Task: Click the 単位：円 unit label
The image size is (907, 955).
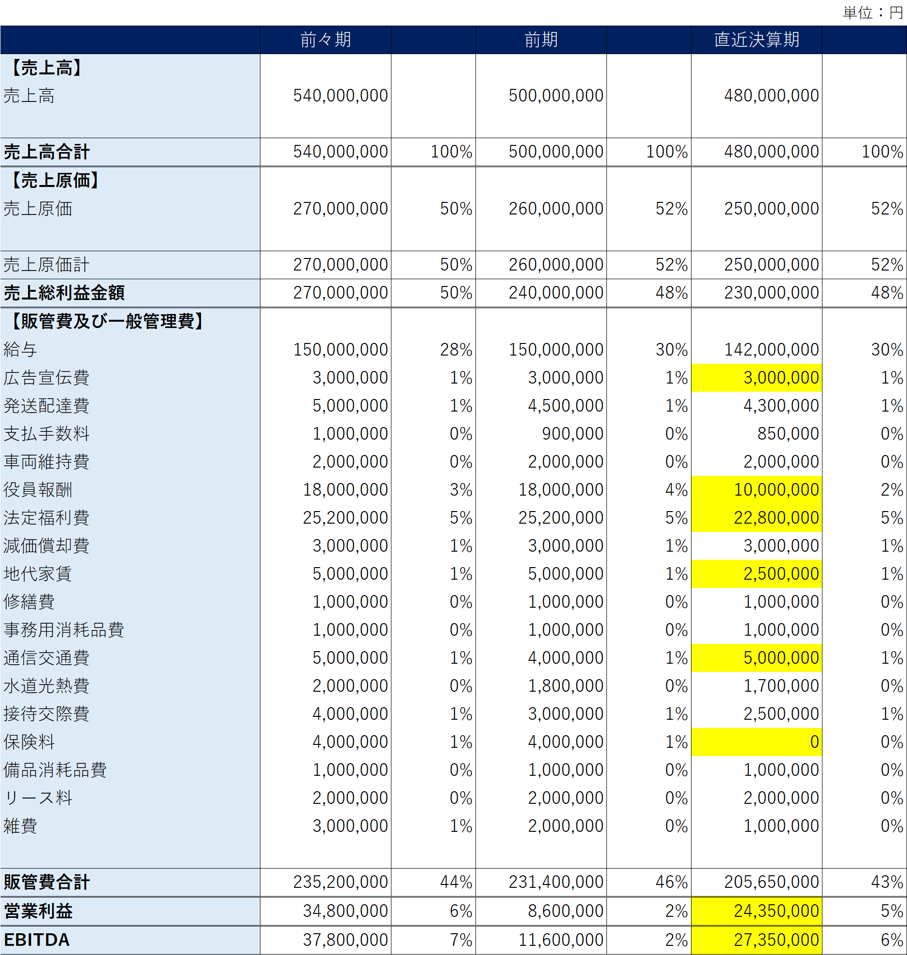Action: (873, 13)
